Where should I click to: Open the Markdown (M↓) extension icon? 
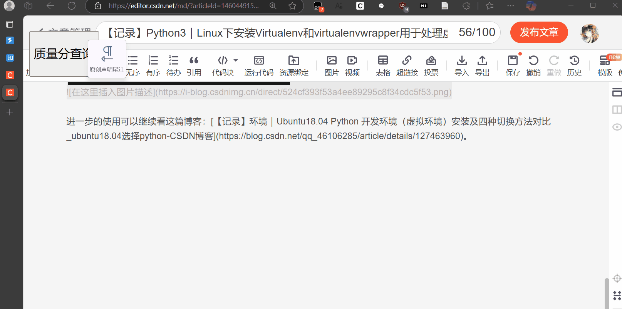click(424, 6)
